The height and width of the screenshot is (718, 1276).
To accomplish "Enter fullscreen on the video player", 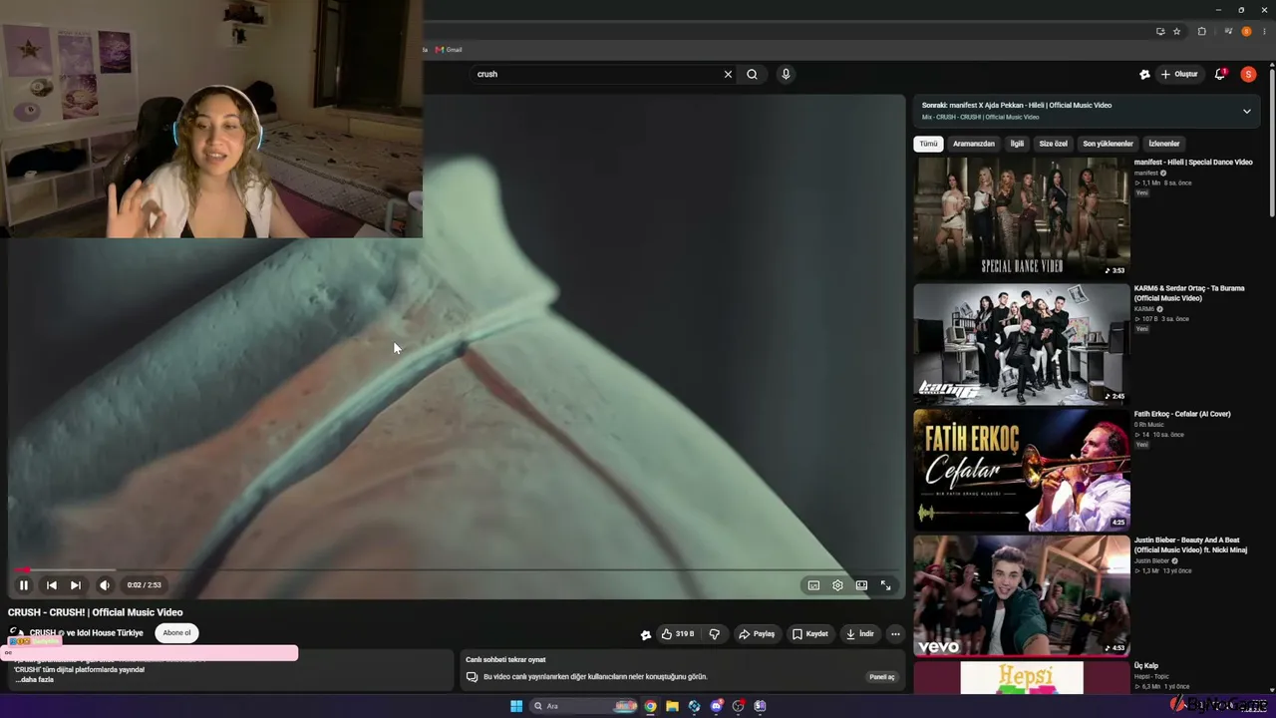I will 885,585.
